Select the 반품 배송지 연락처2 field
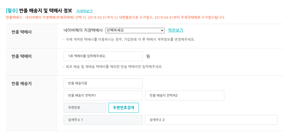The image size is (289, 139). click(185, 96)
